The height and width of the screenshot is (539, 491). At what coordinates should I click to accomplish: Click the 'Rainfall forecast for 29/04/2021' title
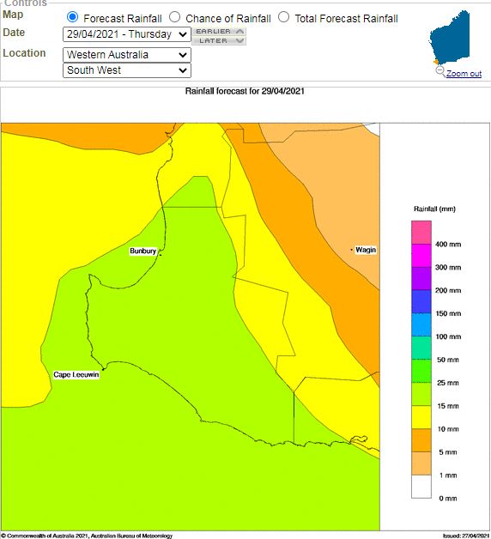(x=245, y=91)
